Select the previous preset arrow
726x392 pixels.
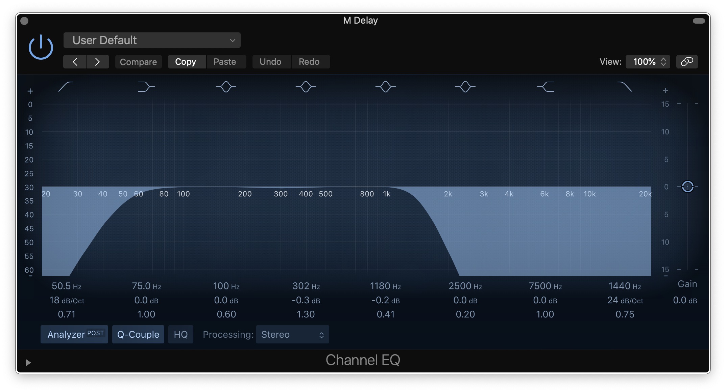click(x=75, y=62)
